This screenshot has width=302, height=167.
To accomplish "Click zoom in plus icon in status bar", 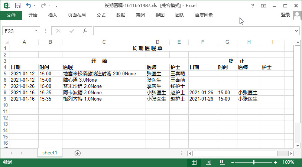I will click(275, 163).
